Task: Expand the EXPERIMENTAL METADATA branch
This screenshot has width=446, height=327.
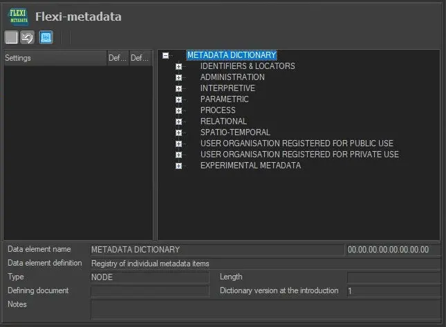Action: tap(178, 166)
